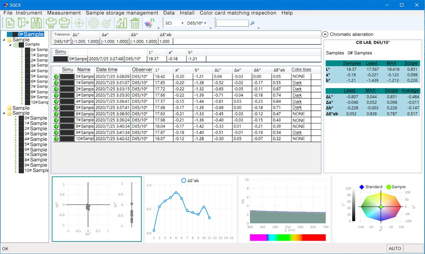
Task: Start instrument calibration with the crosshair icon
Action: (x=79, y=23)
